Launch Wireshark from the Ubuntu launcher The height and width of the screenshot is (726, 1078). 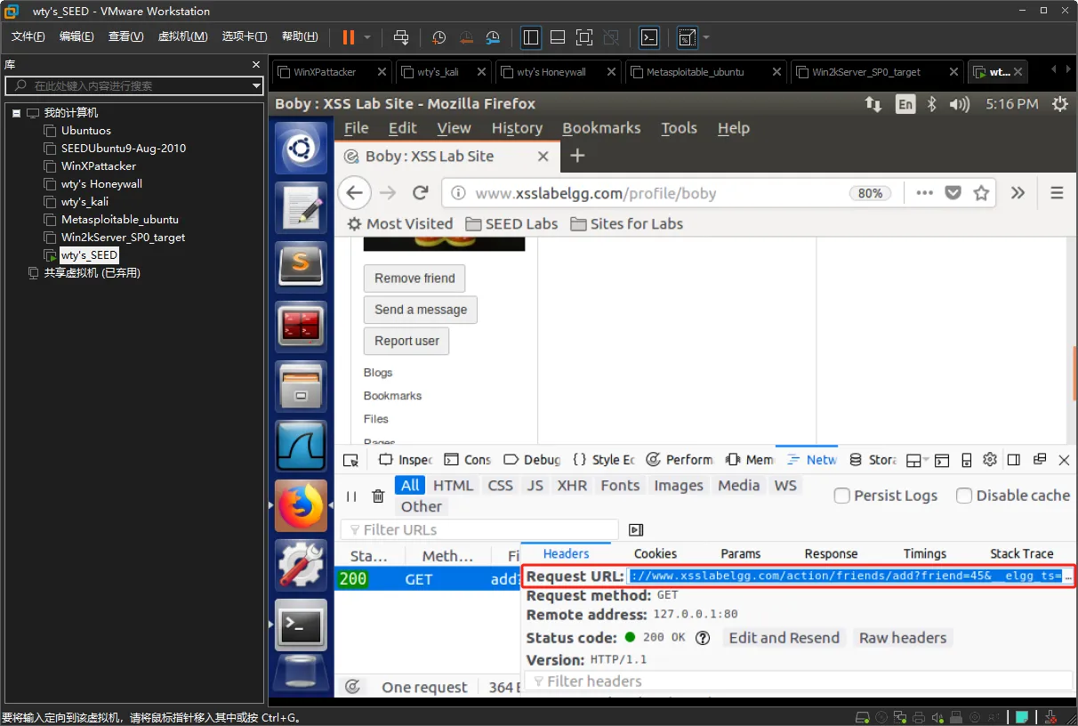pyautogui.click(x=302, y=446)
